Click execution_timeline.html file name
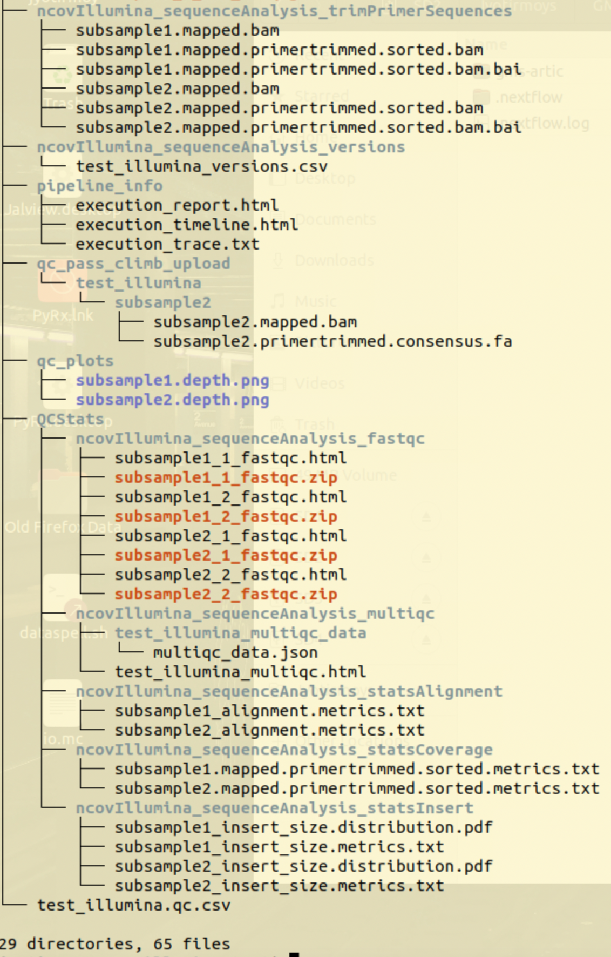Screen dimensions: 611x957 (x=186, y=225)
